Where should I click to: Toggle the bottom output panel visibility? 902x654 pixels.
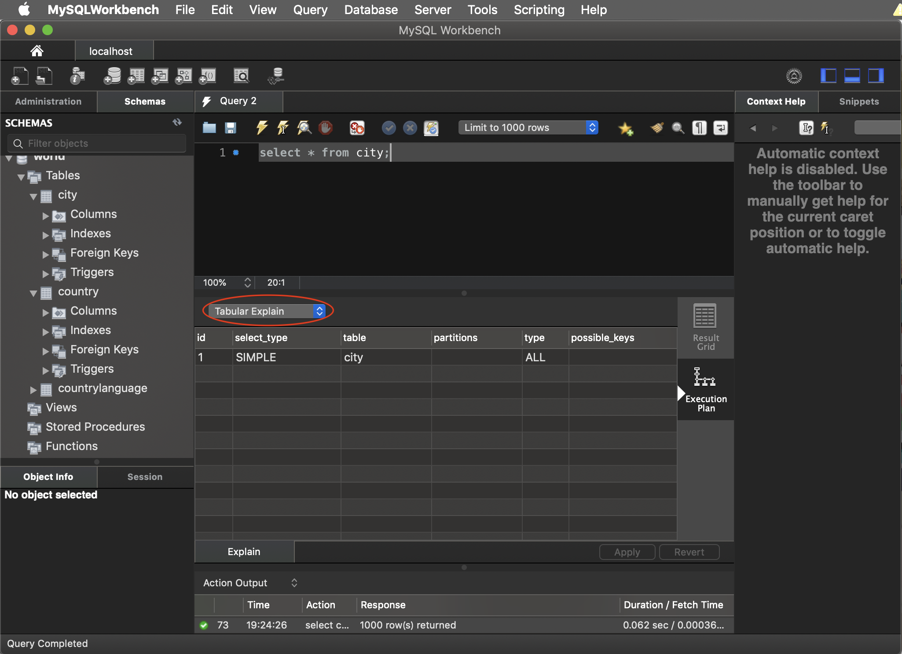point(852,76)
